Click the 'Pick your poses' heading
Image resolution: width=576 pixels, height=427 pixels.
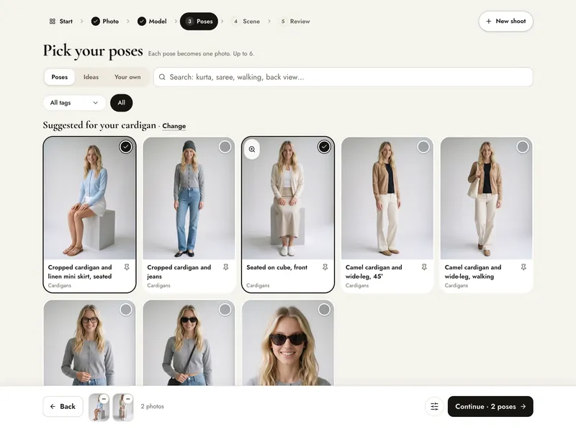click(93, 50)
